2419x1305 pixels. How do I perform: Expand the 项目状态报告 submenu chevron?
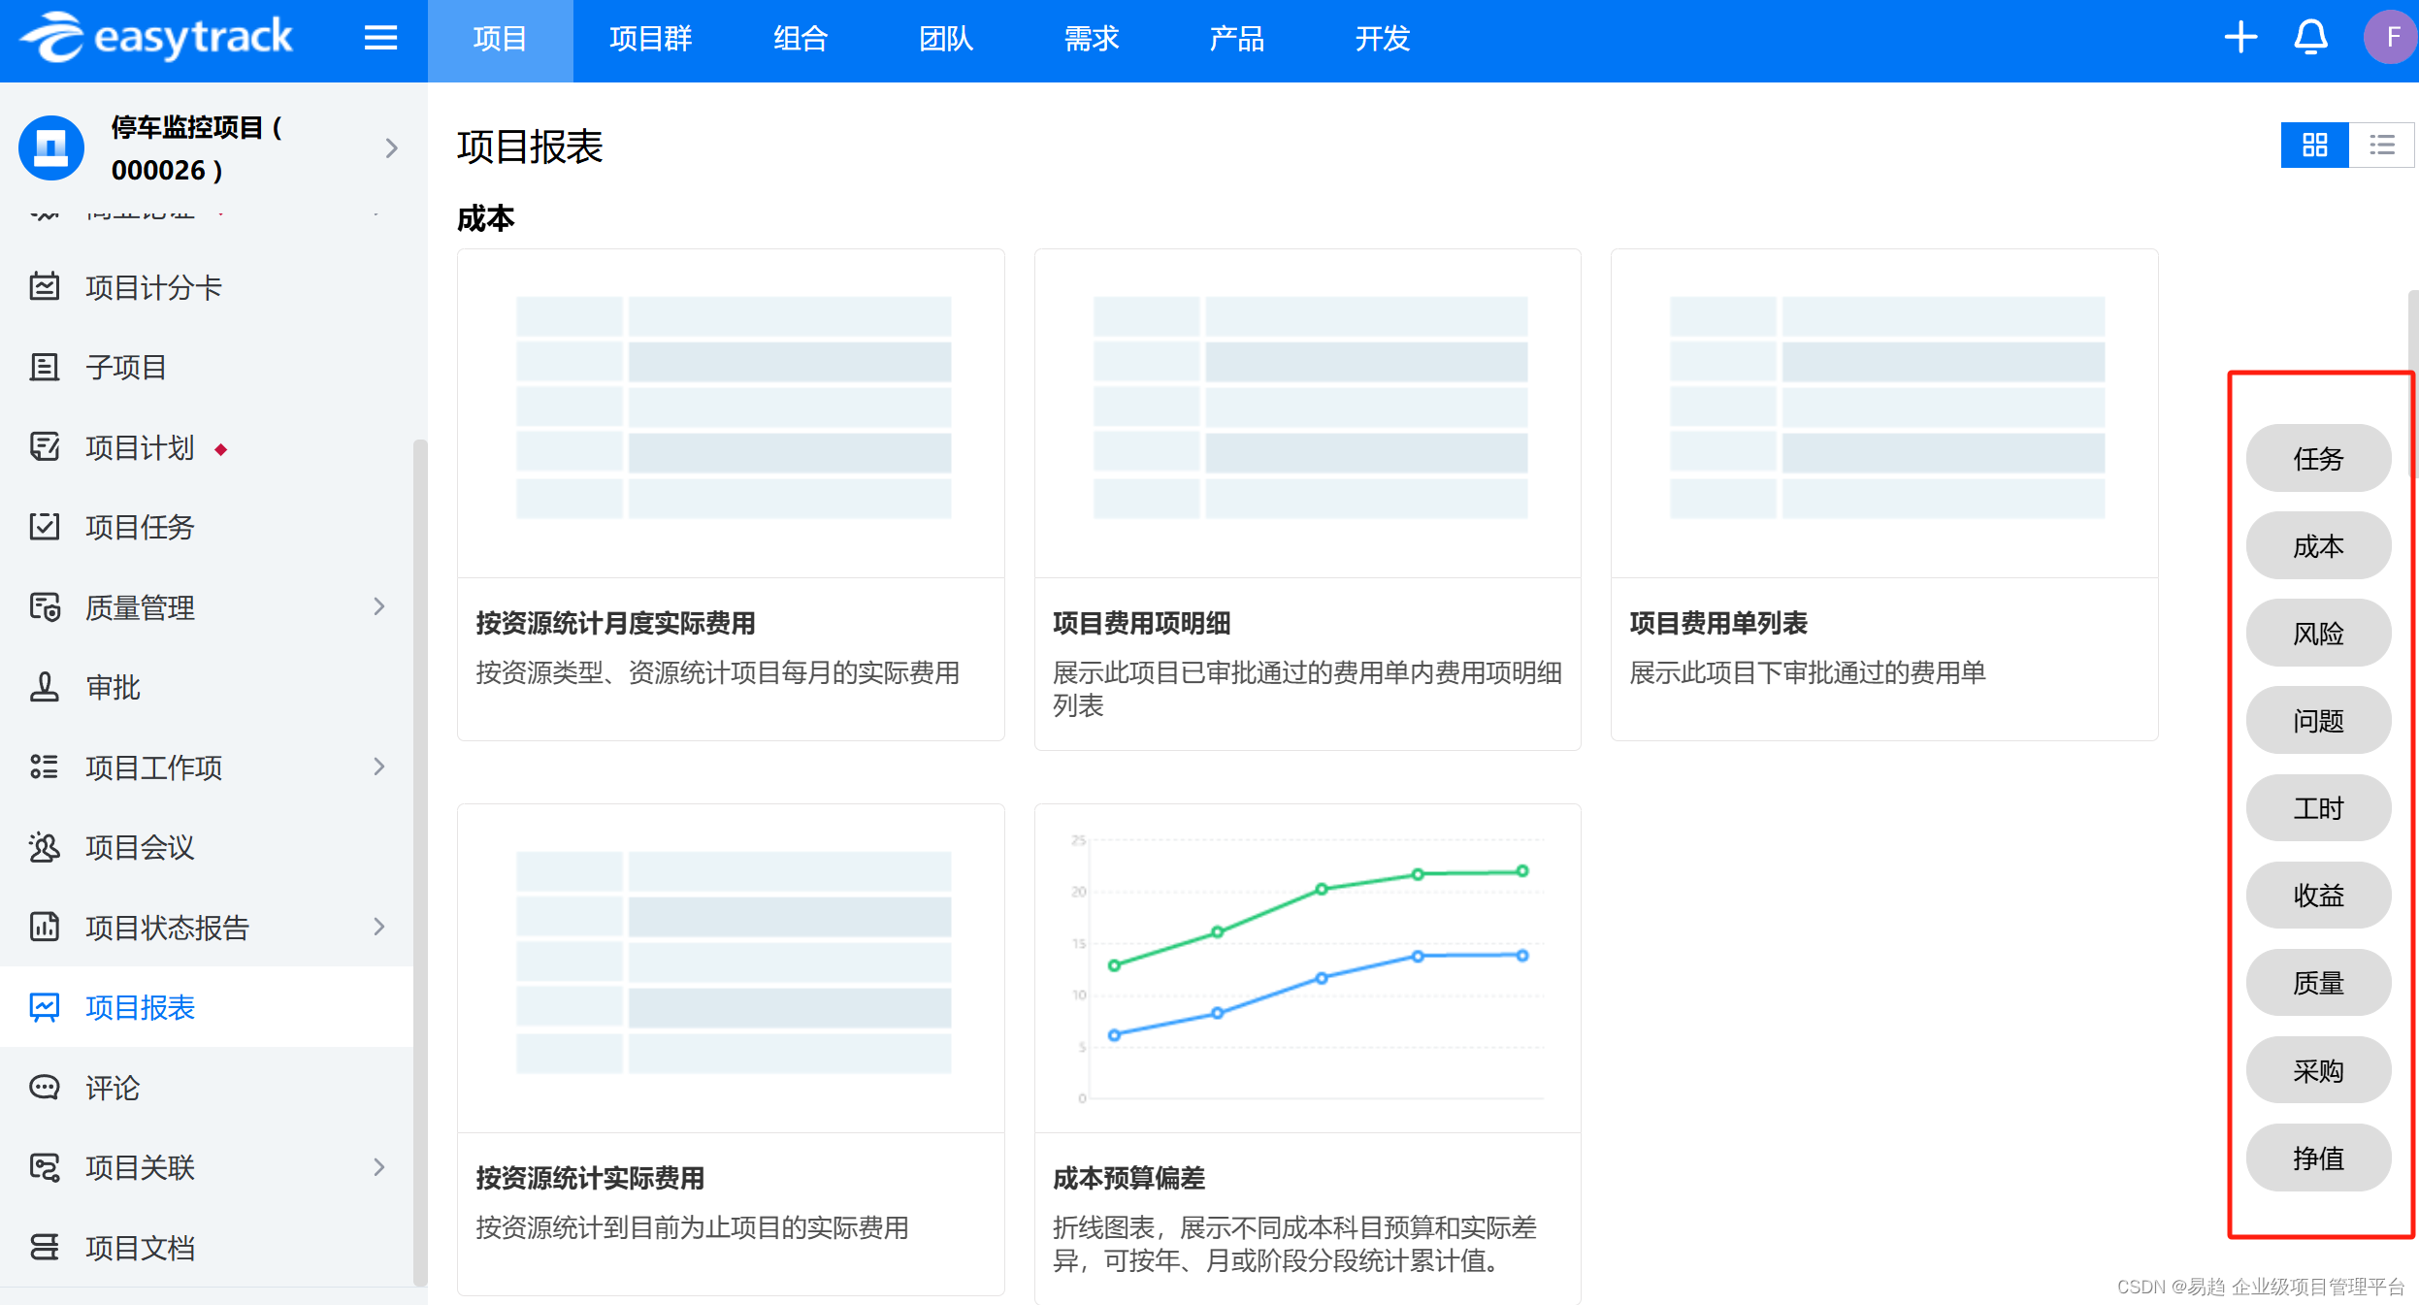click(x=379, y=927)
